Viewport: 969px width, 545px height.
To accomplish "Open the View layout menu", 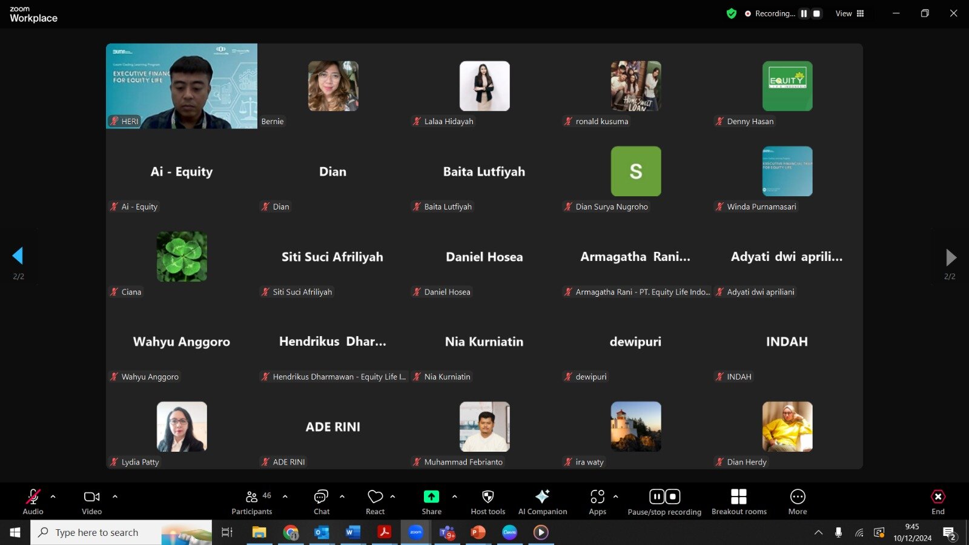I will coord(850,13).
